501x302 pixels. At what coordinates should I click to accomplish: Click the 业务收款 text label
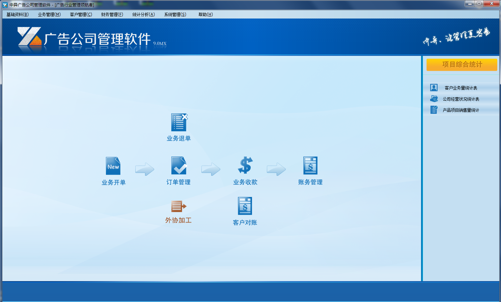pos(245,182)
